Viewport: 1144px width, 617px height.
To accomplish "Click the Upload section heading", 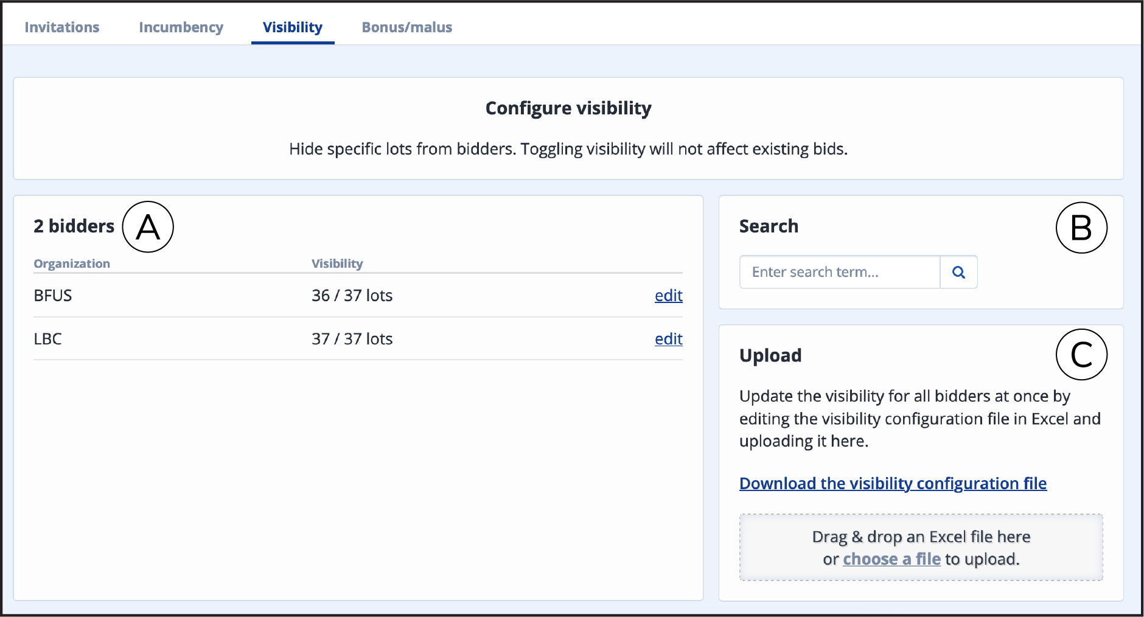I will coord(770,355).
